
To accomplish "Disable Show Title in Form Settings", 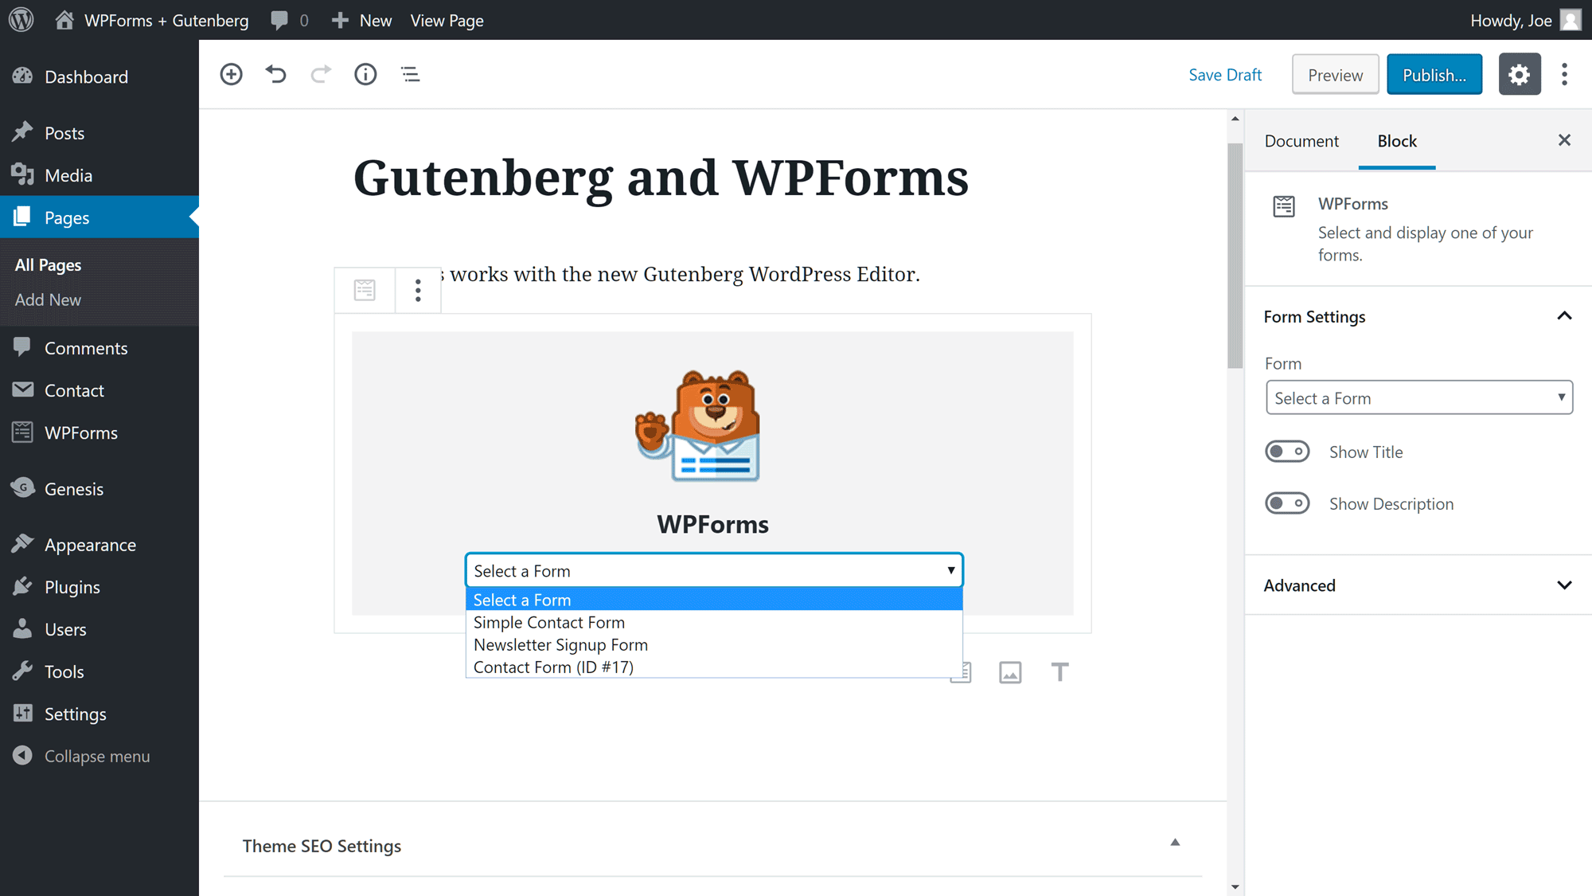I will [1287, 451].
